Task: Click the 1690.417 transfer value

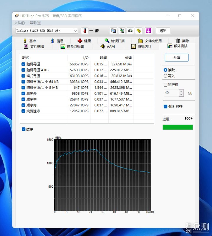Action: [121, 105]
